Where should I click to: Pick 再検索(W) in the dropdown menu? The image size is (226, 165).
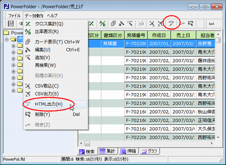click(x=56, y=65)
